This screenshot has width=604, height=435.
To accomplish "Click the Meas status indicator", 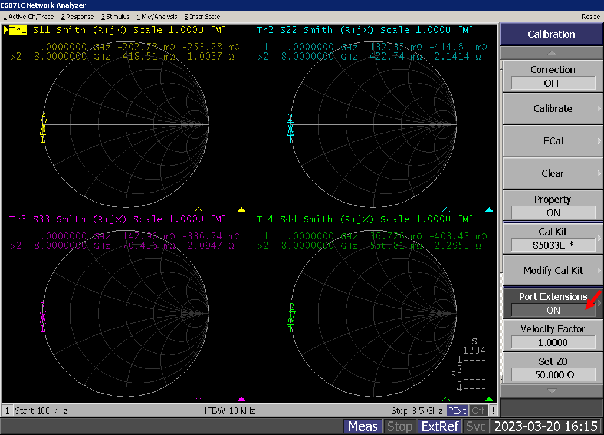I will coord(363,426).
